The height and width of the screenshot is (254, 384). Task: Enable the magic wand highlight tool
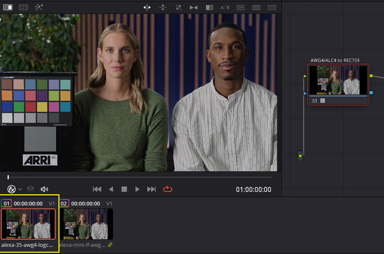coord(39,7)
